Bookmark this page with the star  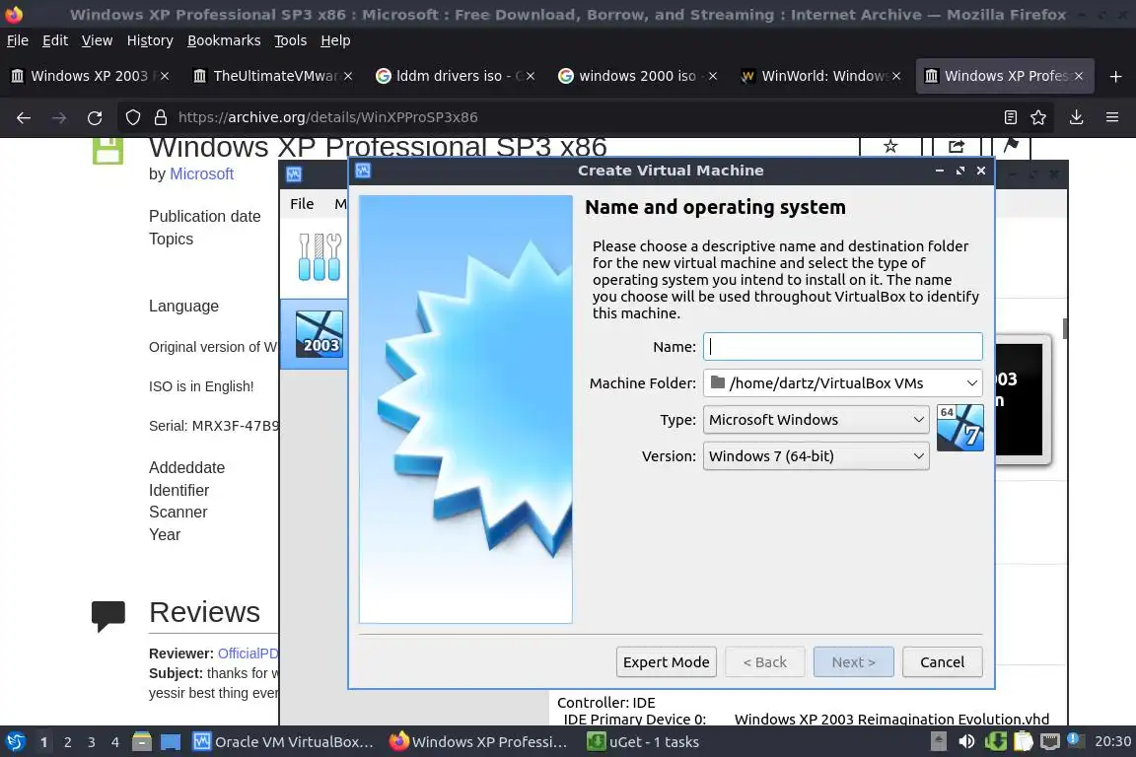click(1038, 117)
